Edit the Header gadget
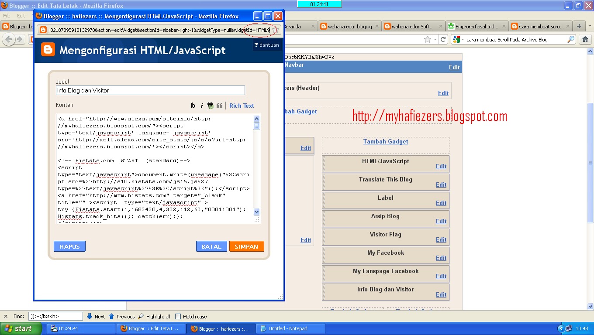Viewport: 594px width, 335px height. (443, 93)
